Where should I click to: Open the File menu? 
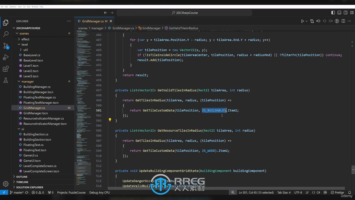(2, 7)
